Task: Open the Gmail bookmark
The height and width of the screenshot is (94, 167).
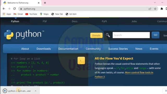Action: coord(18,14)
